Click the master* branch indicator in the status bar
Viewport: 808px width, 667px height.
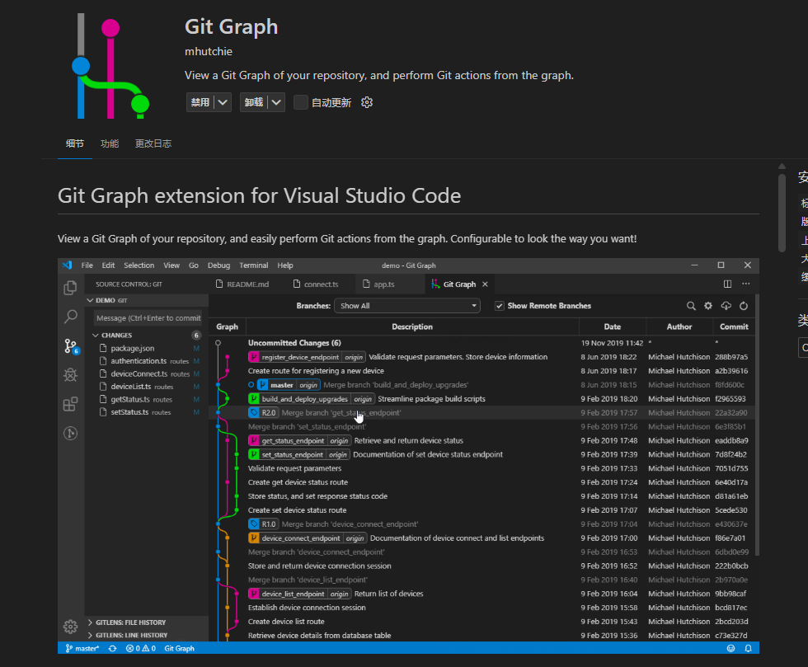(x=82, y=648)
